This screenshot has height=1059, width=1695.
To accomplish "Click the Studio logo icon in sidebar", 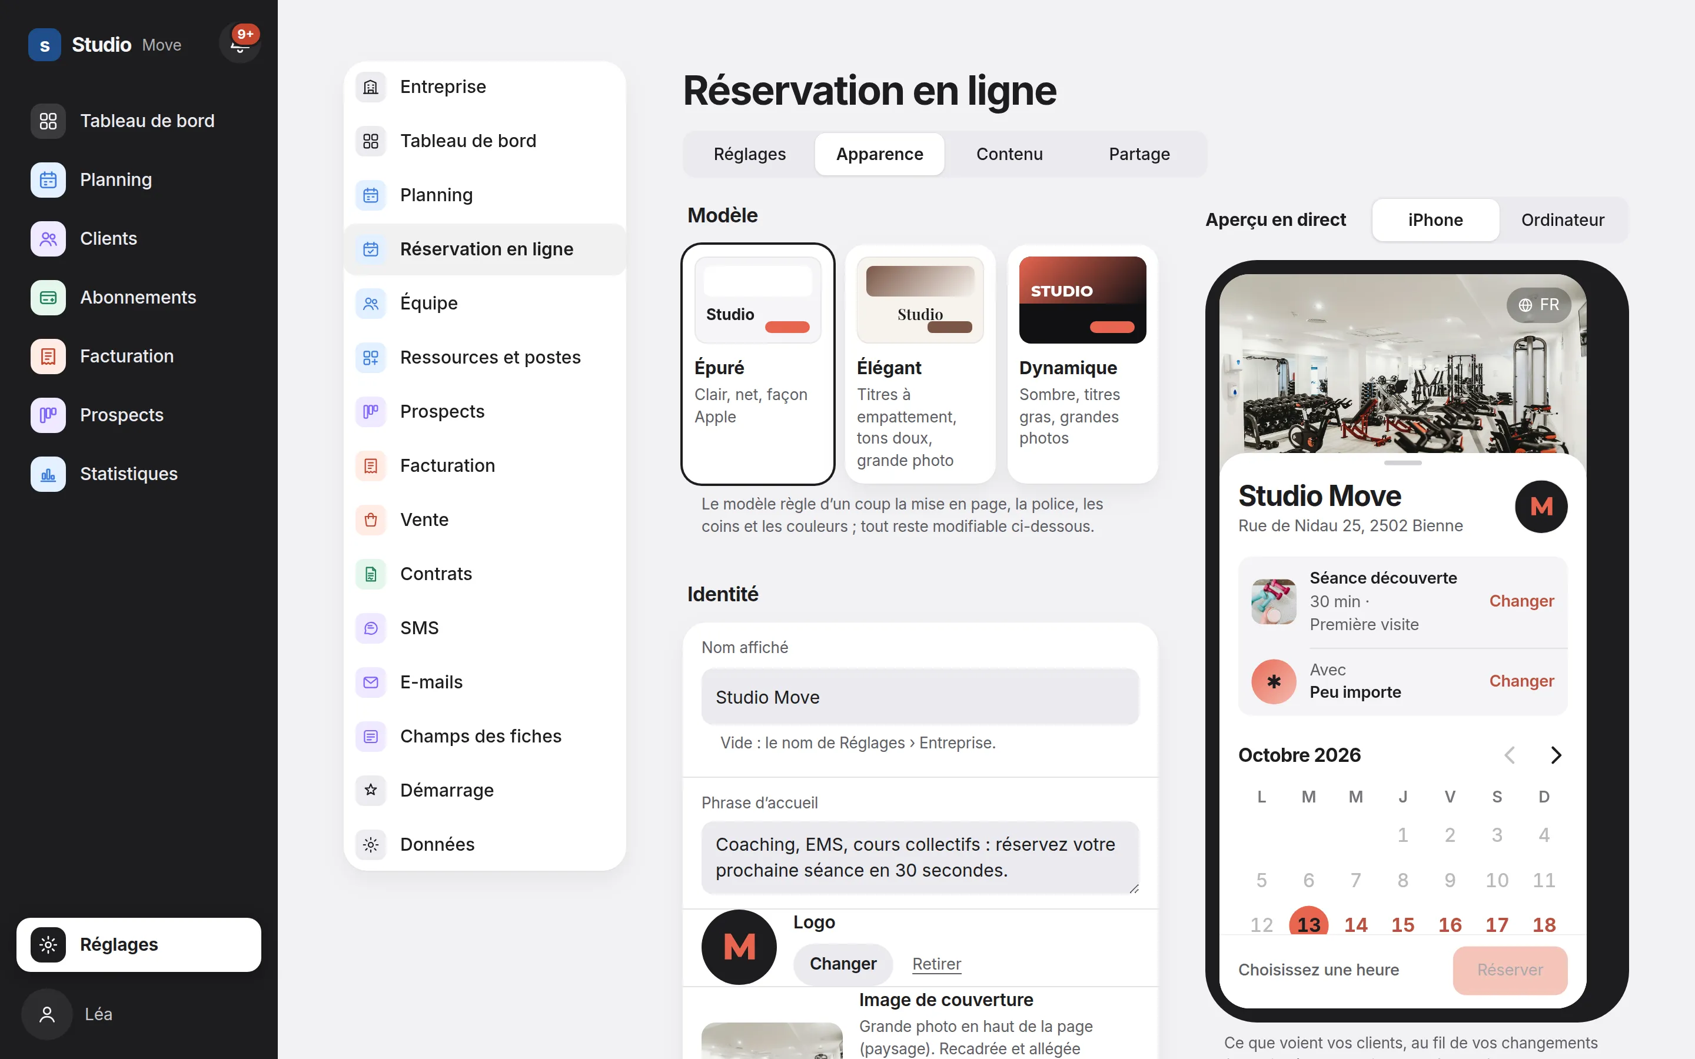I will (x=45, y=45).
